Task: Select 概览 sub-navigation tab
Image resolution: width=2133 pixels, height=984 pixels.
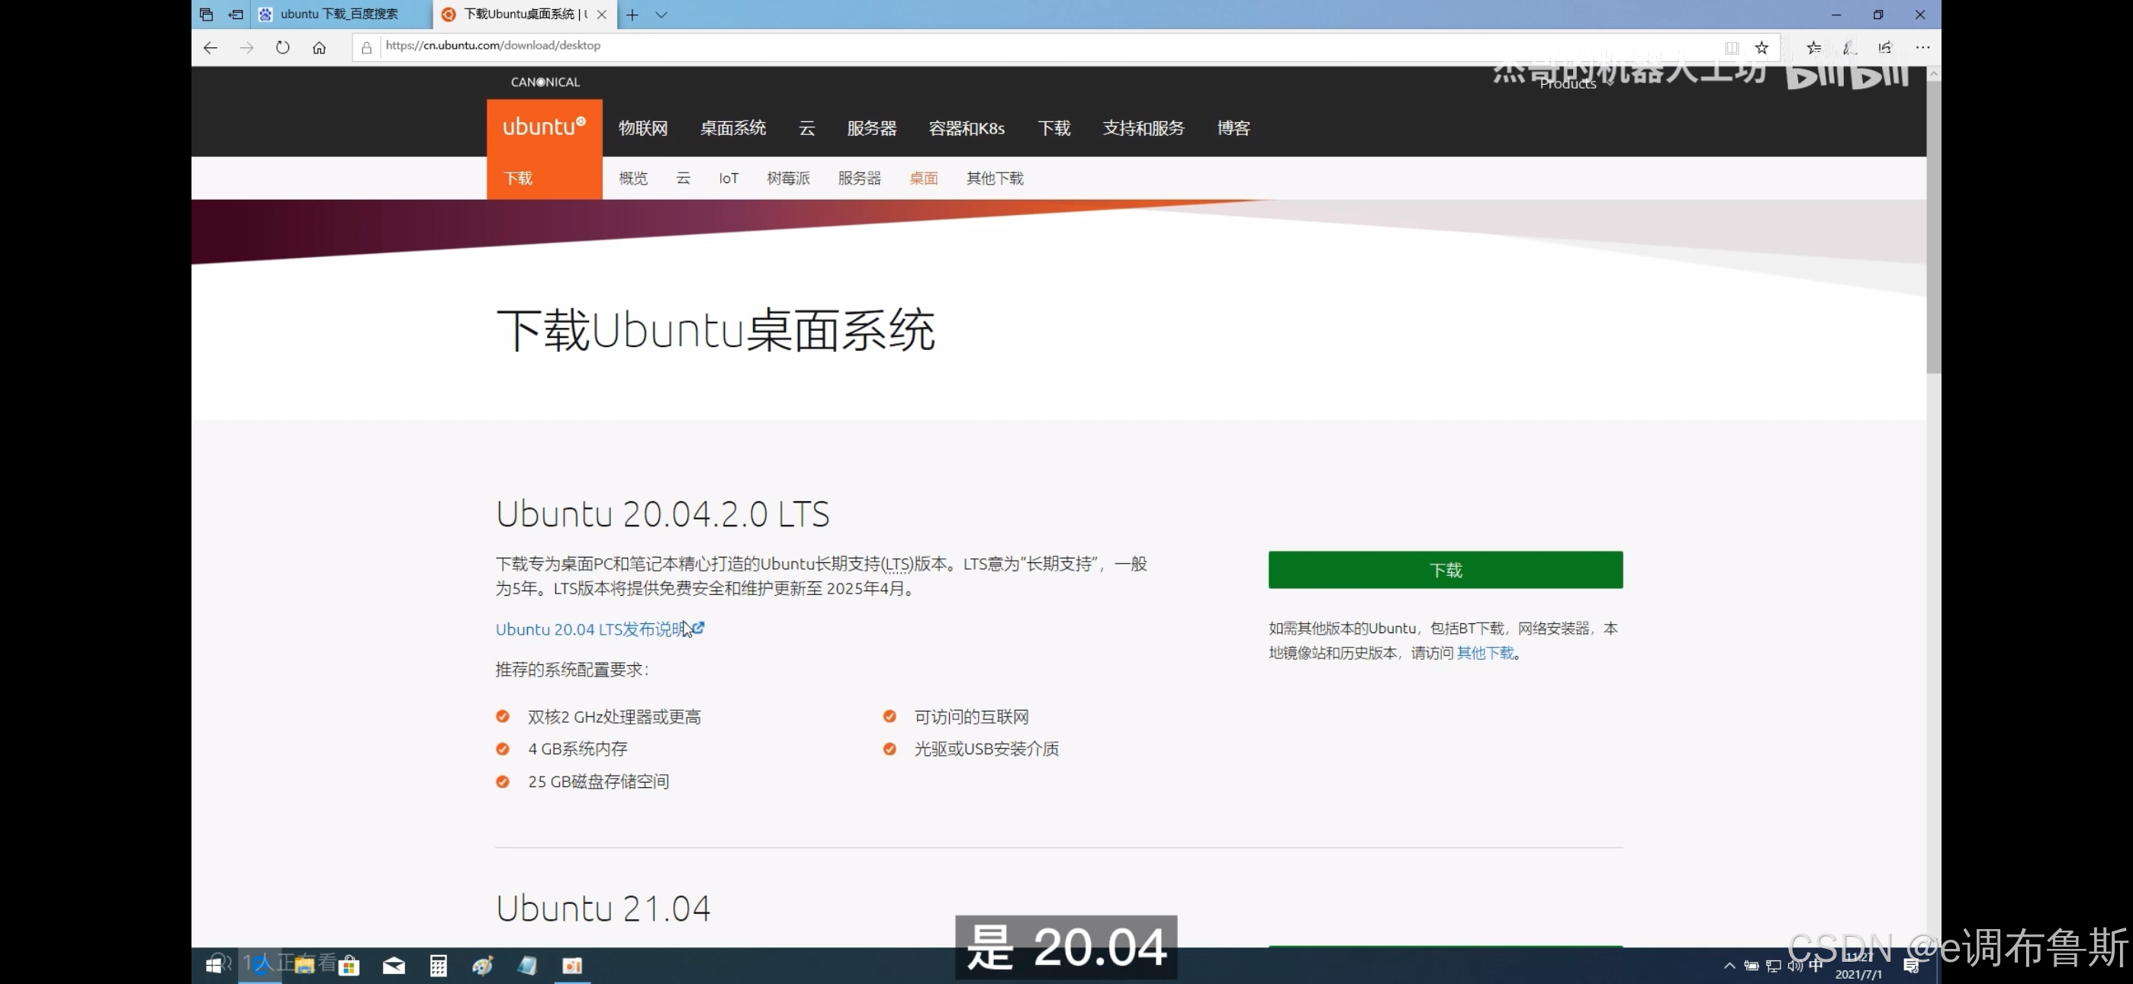Action: pyautogui.click(x=633, y=178)
